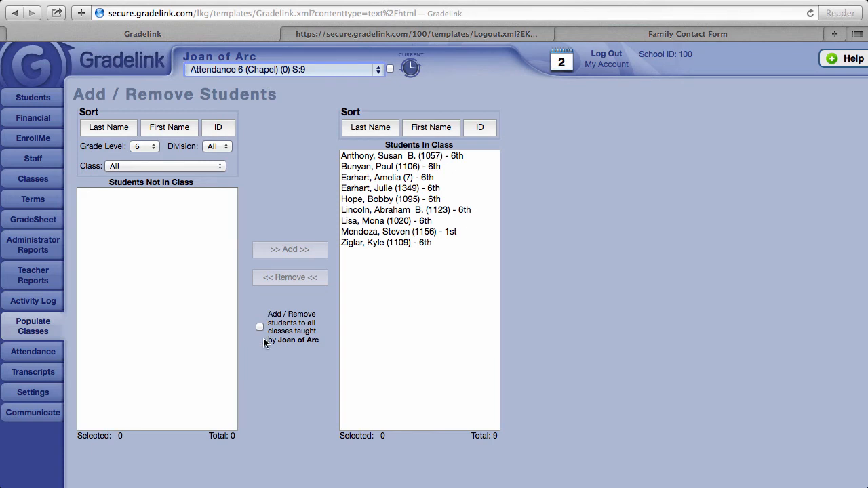Check add/remove to all classes checkbox

pos(260,327)
